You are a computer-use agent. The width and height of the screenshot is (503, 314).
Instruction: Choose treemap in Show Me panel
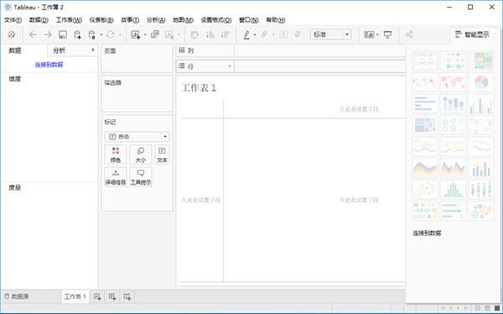tap(425, 125)
